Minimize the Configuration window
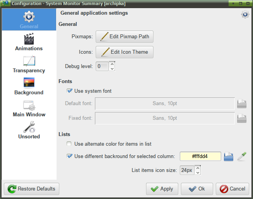Viewport: 253px width, 199px height. (233, 3)
